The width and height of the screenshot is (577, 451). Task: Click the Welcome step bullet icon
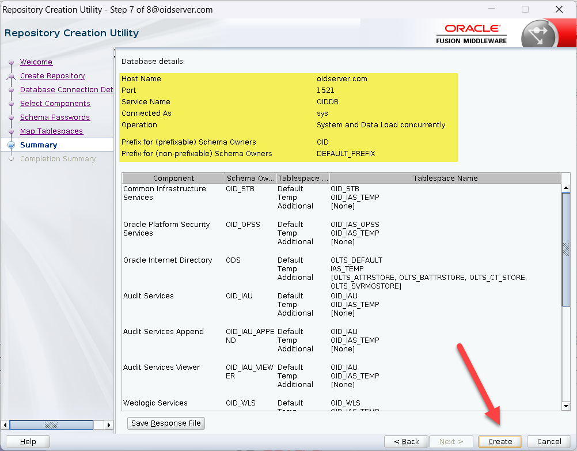[11, 62]
